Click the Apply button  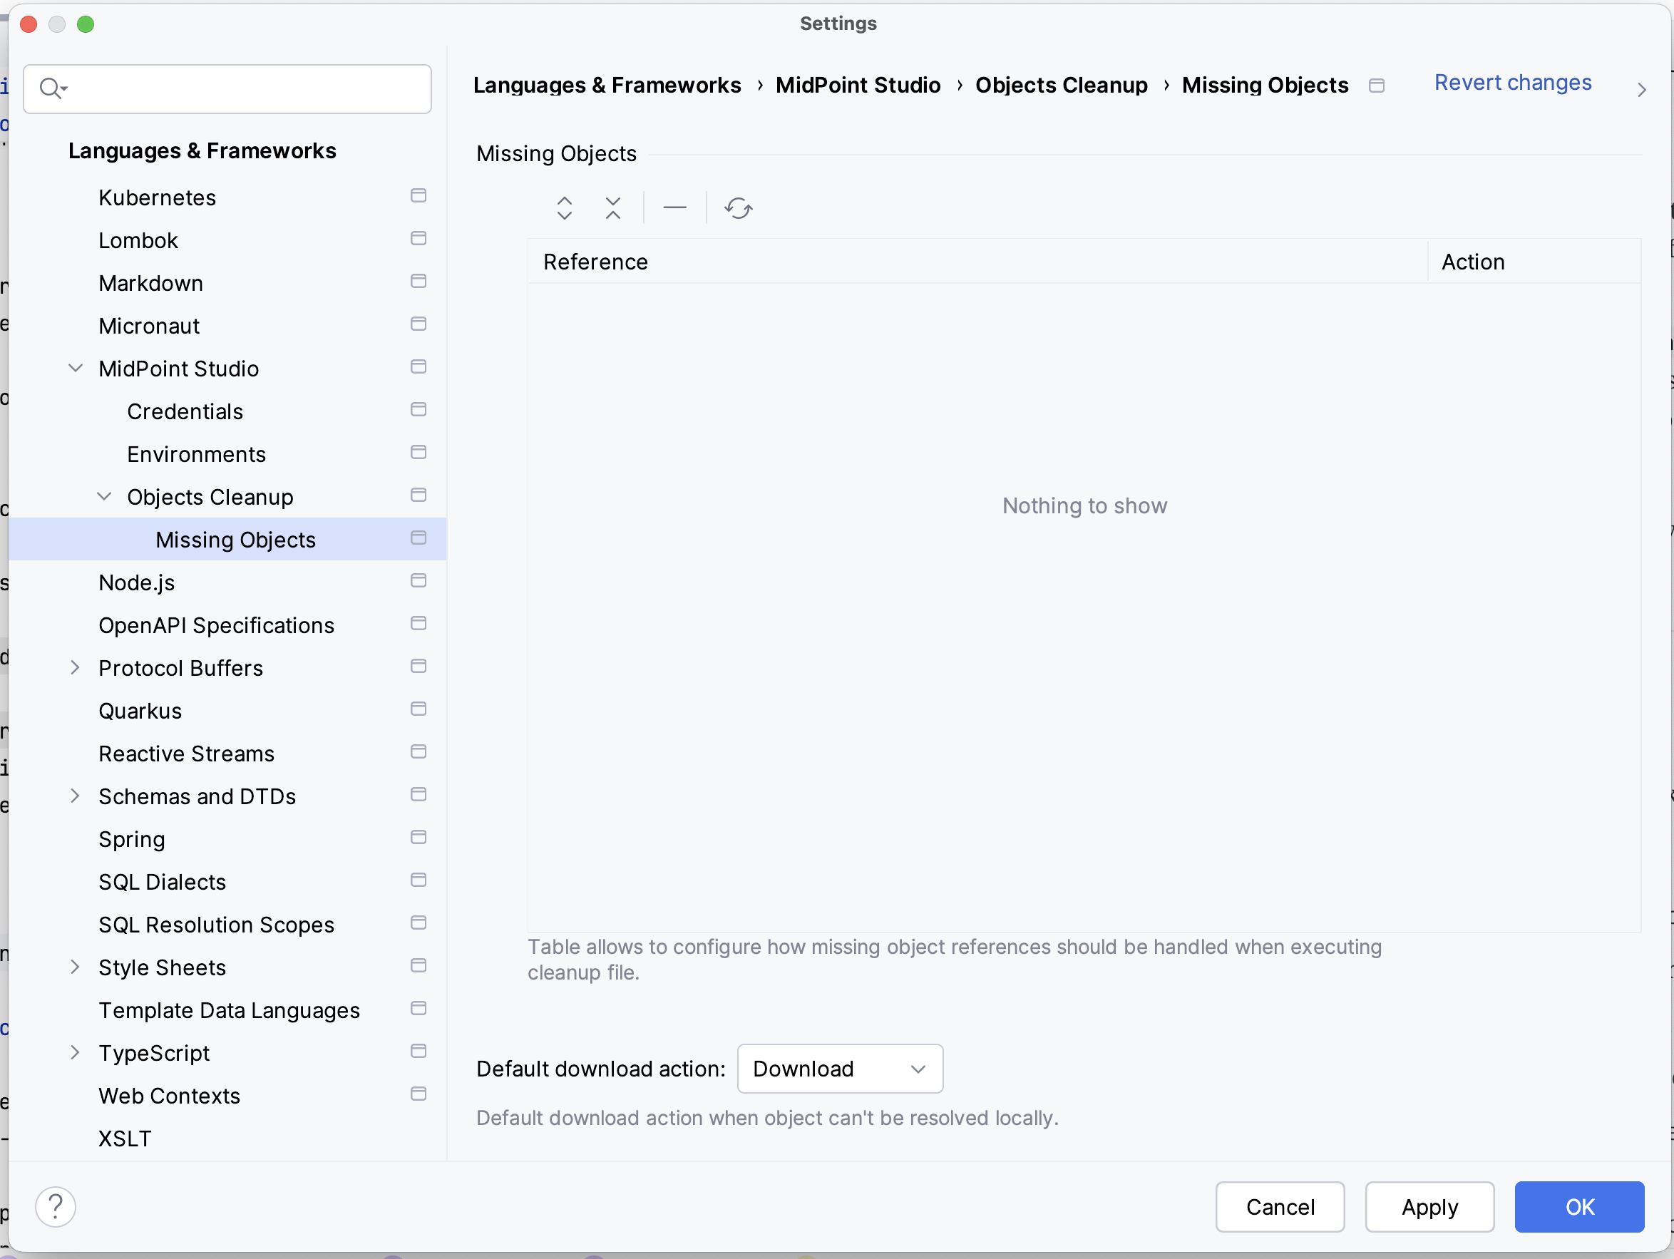tap(1431, 1206)
